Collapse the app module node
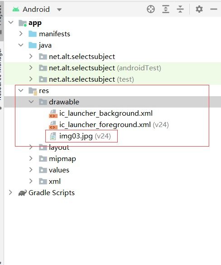 11,23
